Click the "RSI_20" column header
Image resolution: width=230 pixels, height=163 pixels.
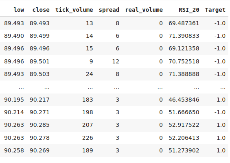(189, 10)
